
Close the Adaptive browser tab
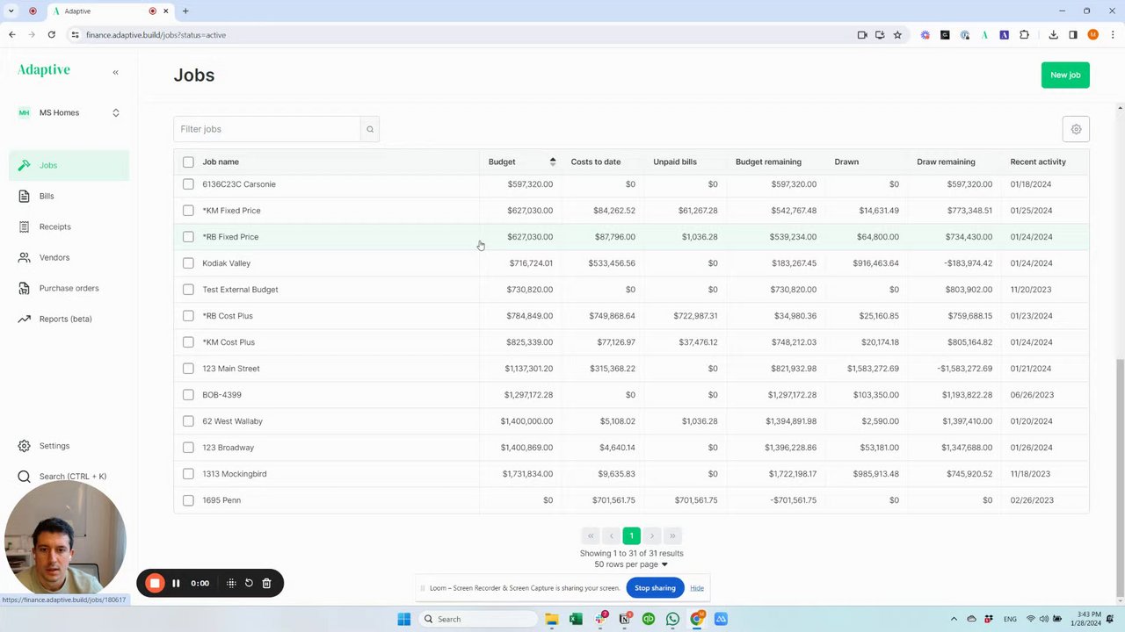click(165, 11)
